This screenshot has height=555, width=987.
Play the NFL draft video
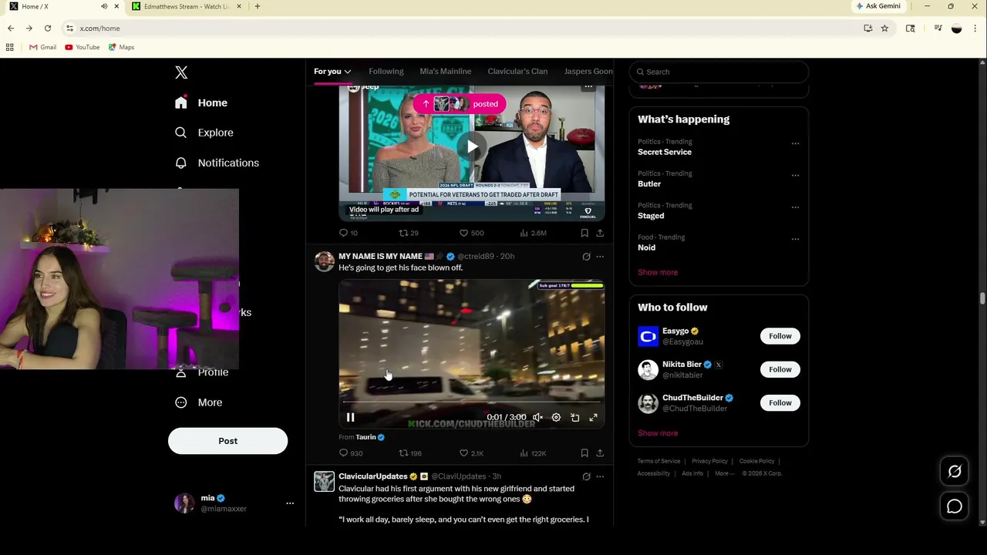tap(472, 147)
